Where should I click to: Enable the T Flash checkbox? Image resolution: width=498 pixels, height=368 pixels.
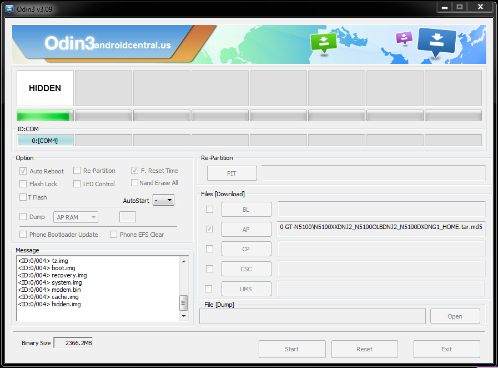(23, 197)
